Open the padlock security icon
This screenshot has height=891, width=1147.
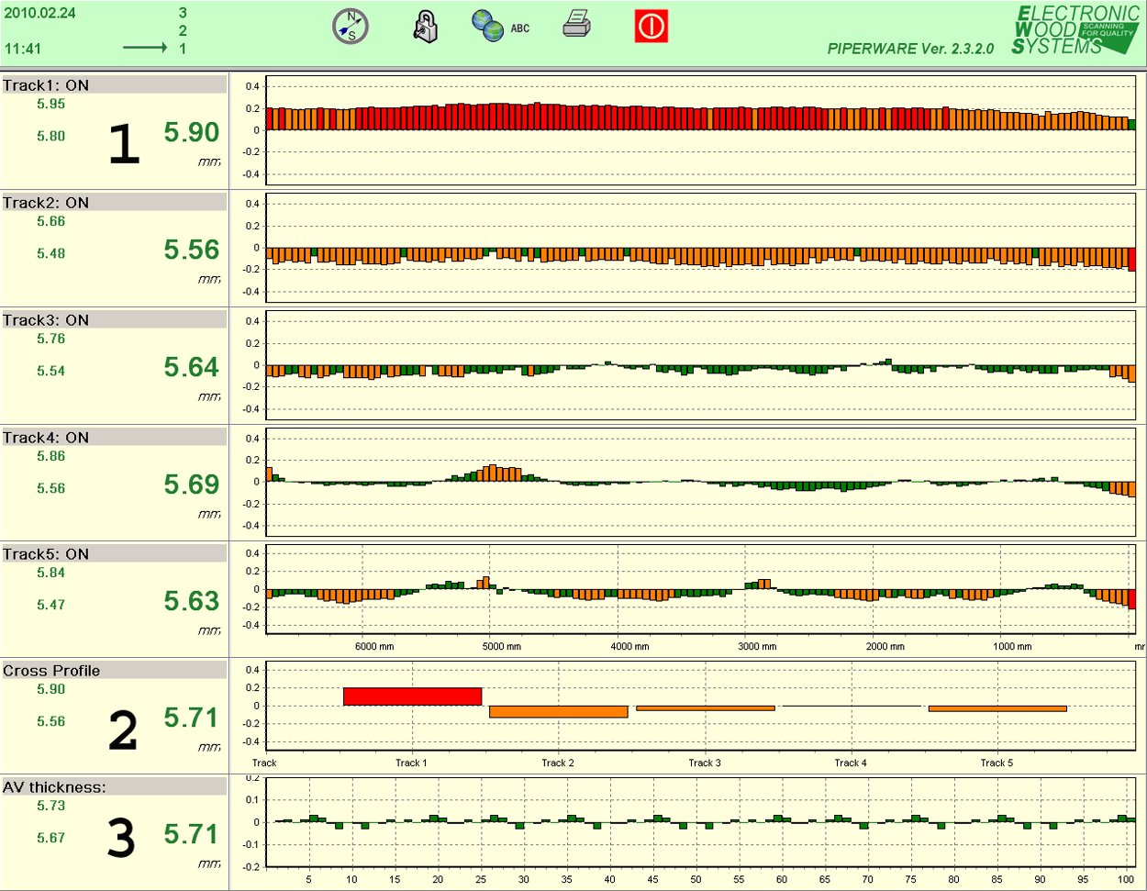(425, 27)
